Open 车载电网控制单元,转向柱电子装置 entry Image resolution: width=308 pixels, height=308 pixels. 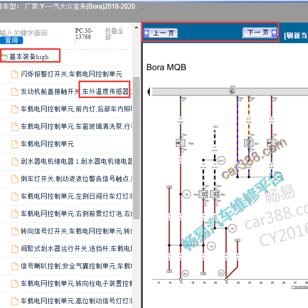click(76, 284)
